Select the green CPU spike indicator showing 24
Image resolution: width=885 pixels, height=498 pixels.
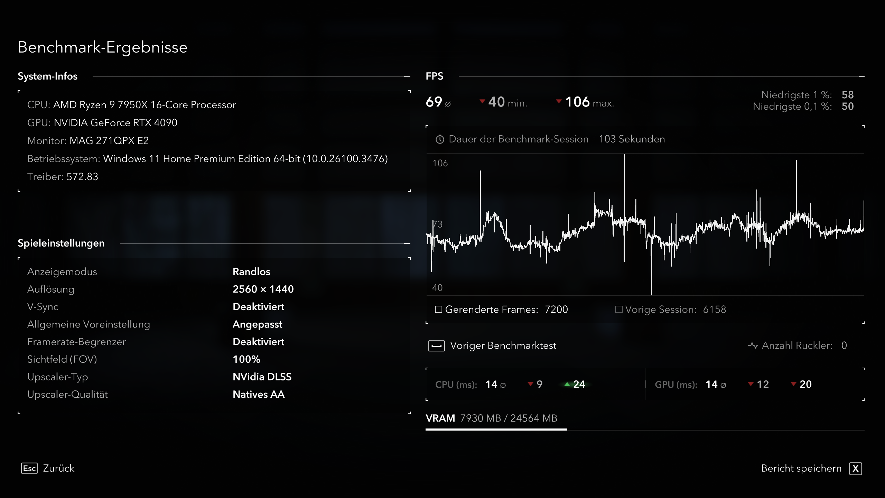pyautogui.click(x=567, y=384)
